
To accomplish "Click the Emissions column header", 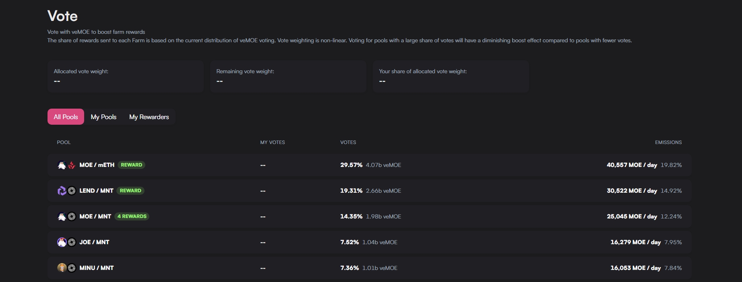I will (x=668, y=142).
